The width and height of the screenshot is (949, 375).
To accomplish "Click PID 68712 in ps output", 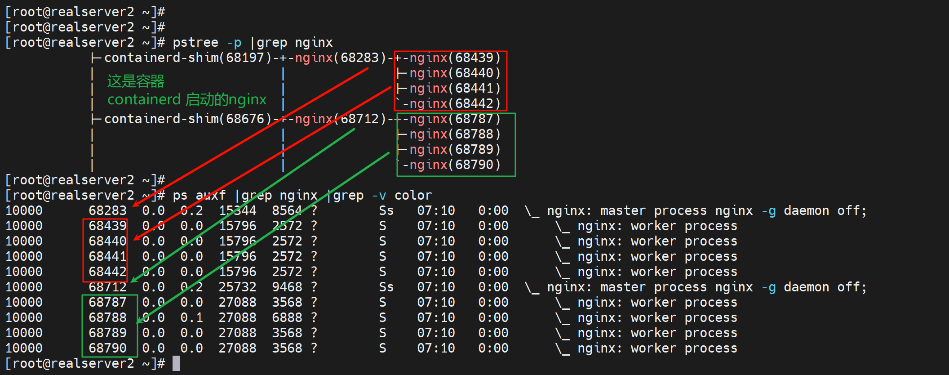I will (x=107, y=287).
